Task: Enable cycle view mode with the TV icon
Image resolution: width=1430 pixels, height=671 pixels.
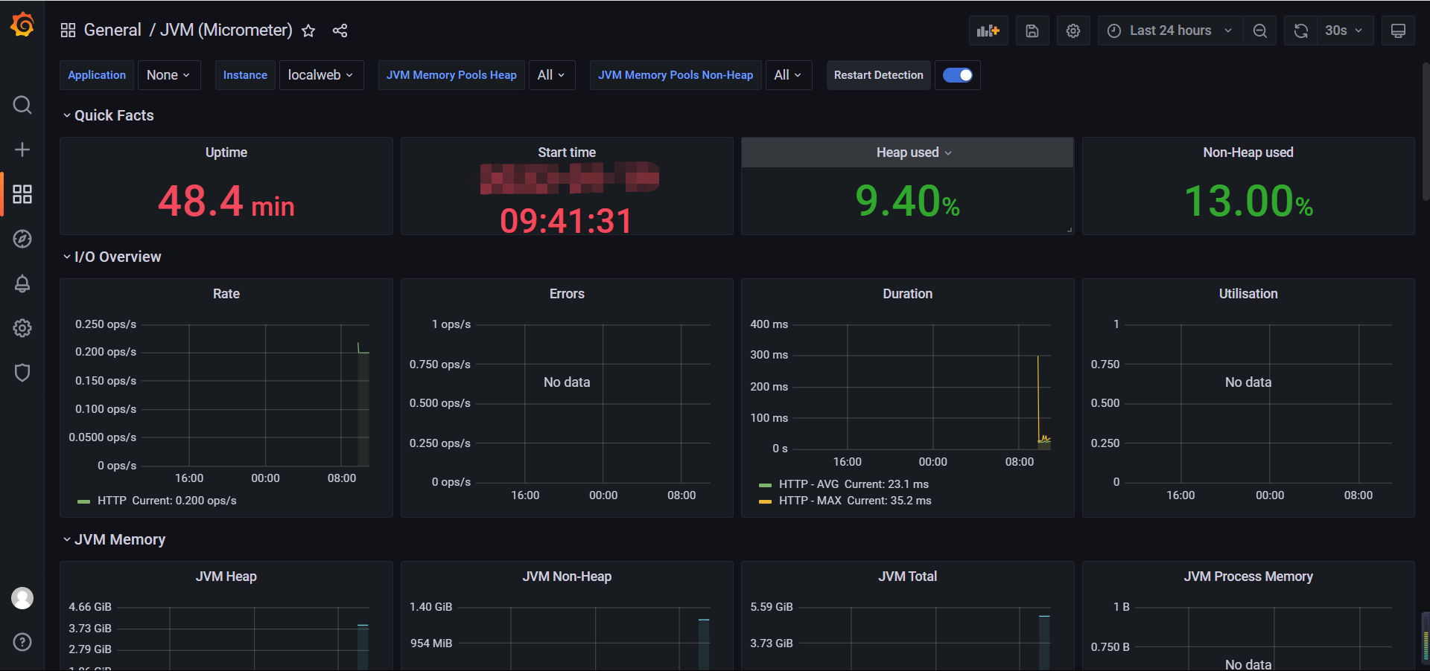Action: 1398,30
